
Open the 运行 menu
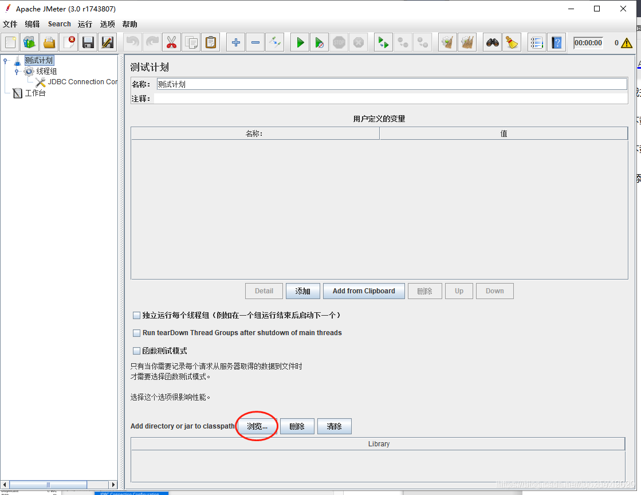[85, 24]
